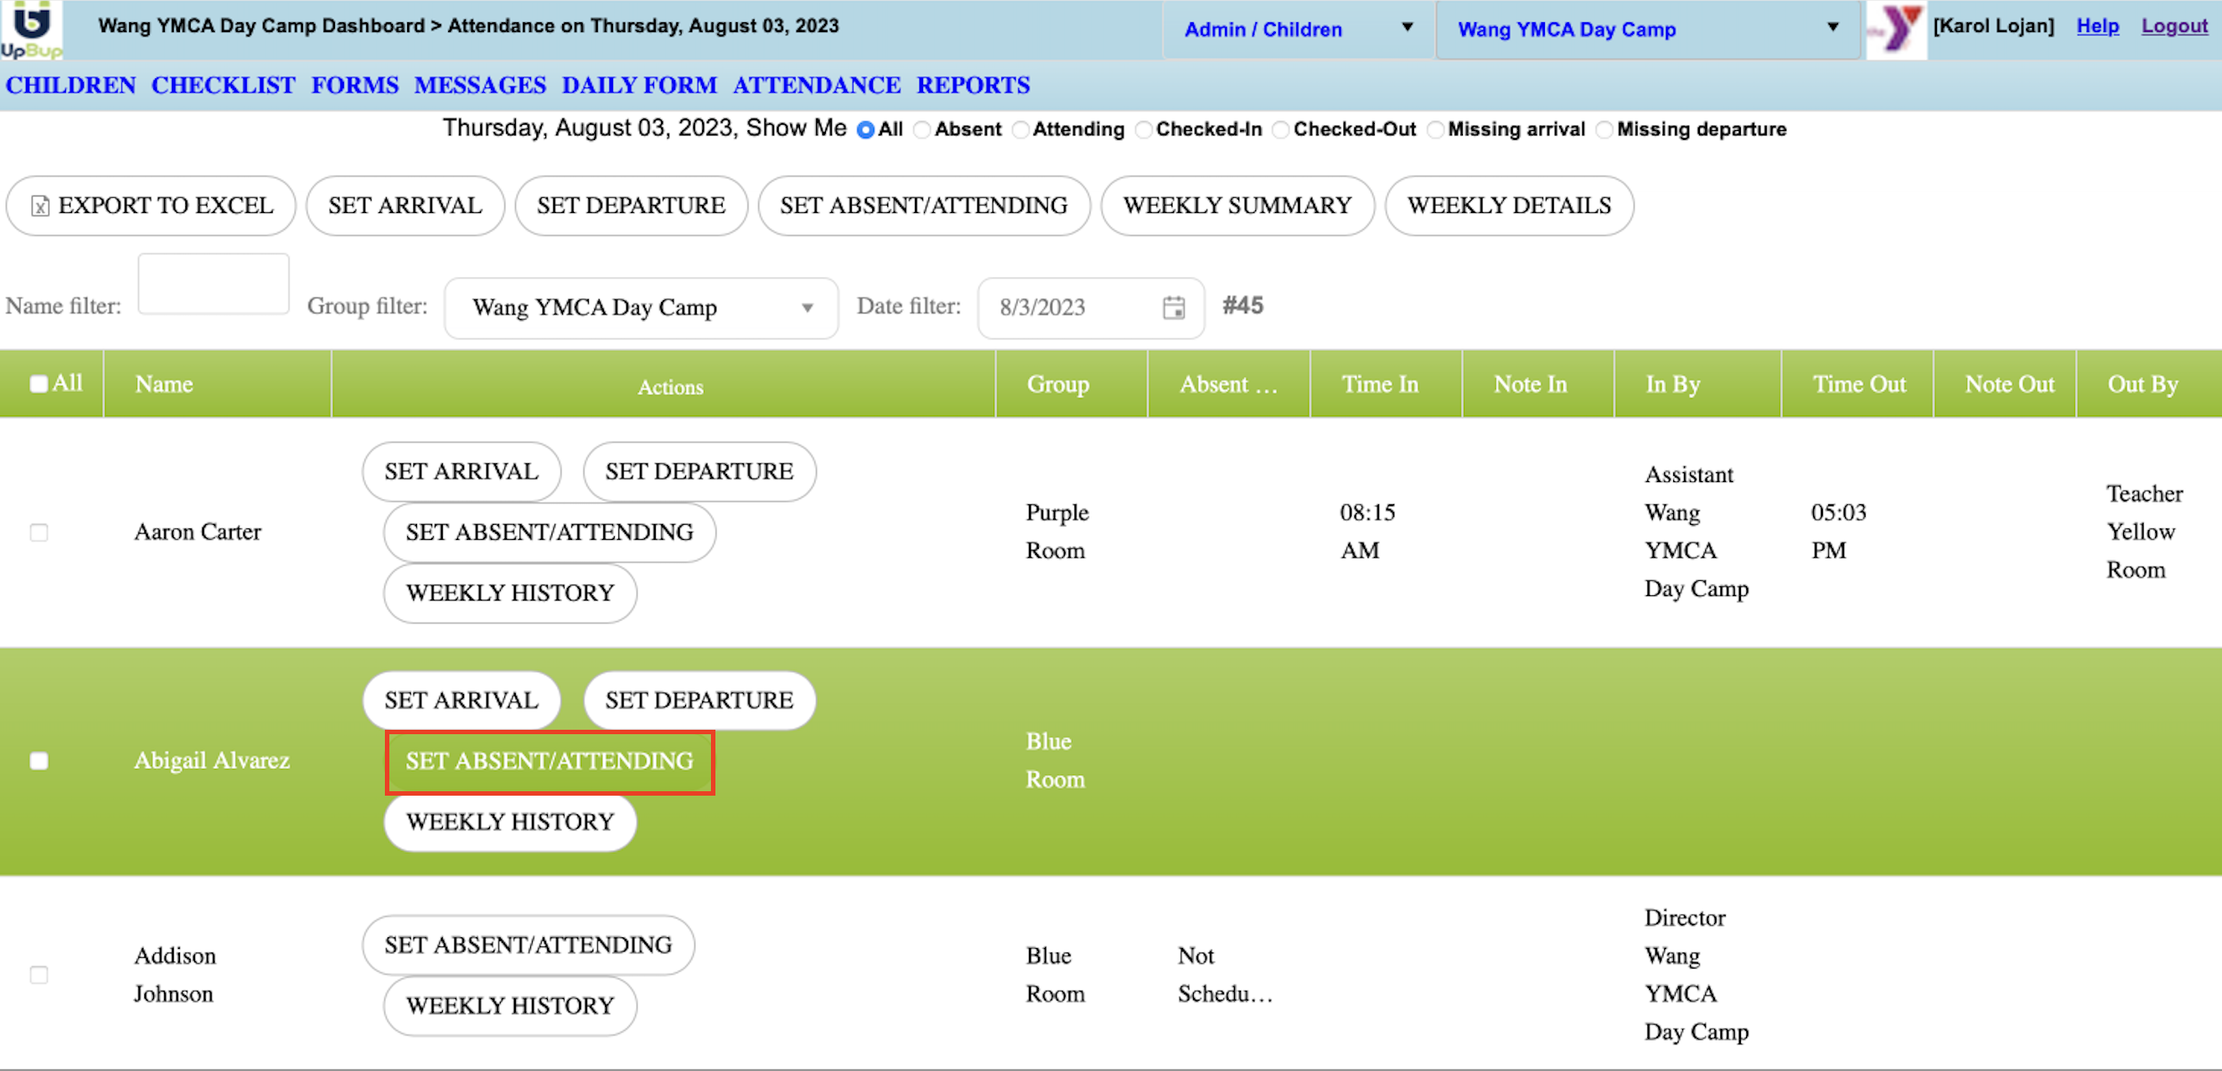Screen dimensions: 2222x1071
Task: Select the Missing departure radio option
Action: tap(1605, 130)
